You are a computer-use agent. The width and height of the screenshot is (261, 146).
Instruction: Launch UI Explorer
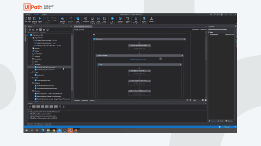(x=112, y=20)
